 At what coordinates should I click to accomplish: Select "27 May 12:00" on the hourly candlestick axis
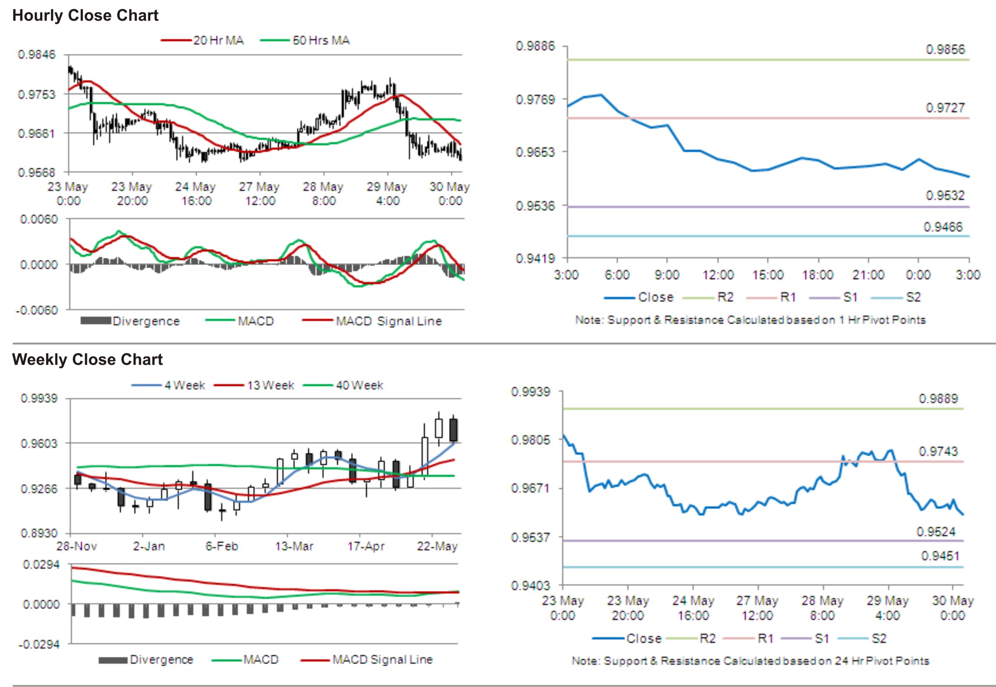click(x=260, y=194)
